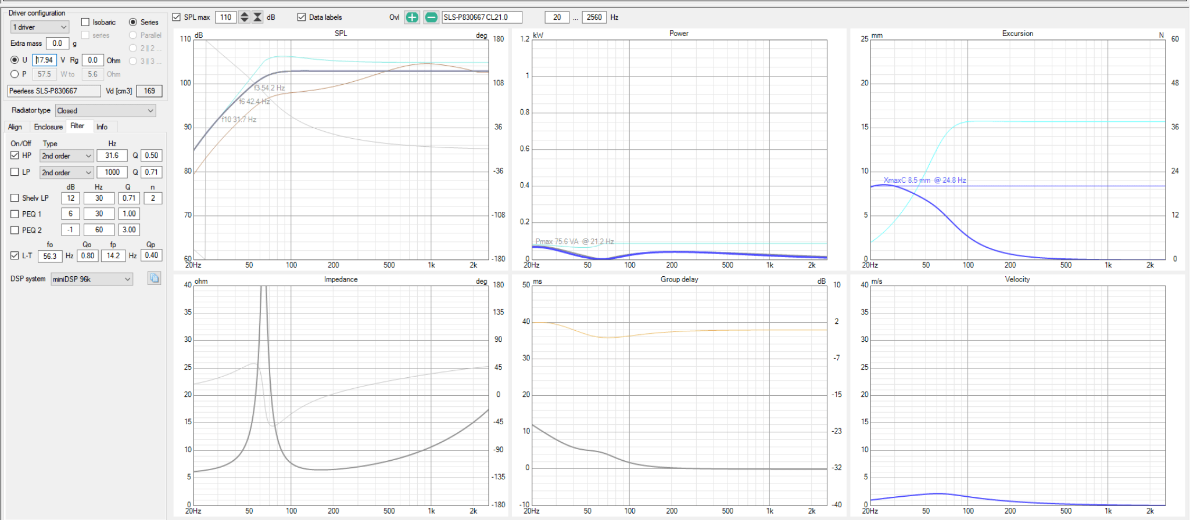1190x520 pixels.
Task: Click the PEQ 2 frequency field 60
Action: (99, 230)
